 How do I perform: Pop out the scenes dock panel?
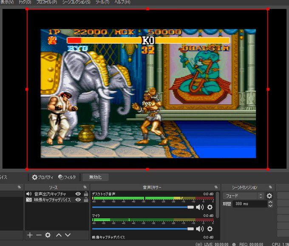coord(20,187)
